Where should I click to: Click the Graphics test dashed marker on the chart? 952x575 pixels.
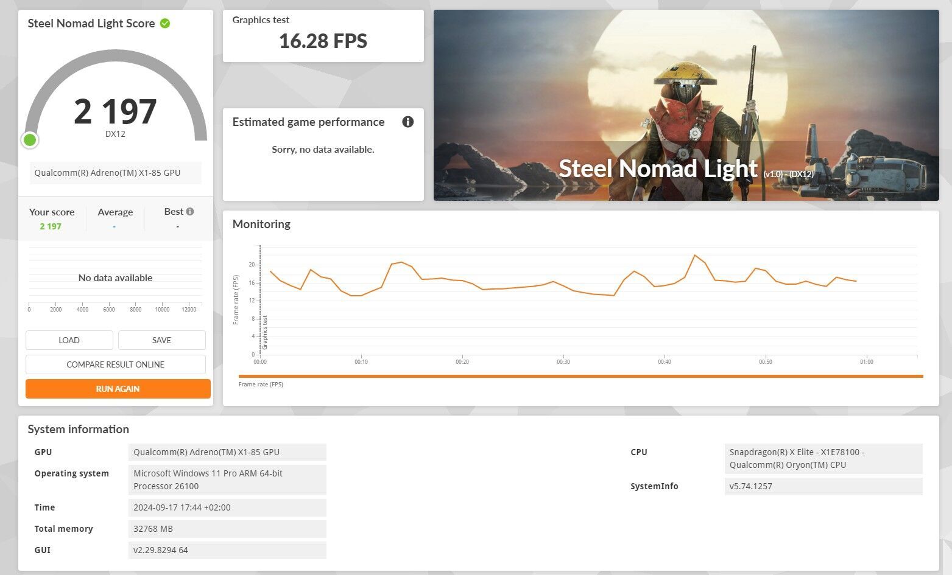[261, 298]
